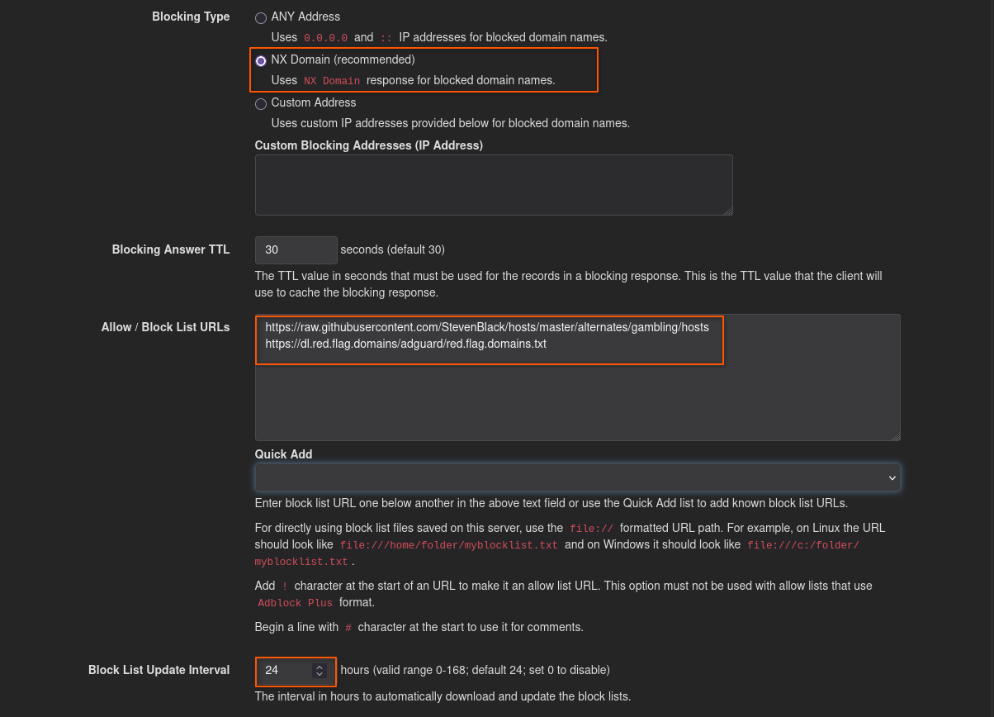994x717 pixels.
Task: Click resize grip of Block List URLs textarea
Action: (x=896, y=436)
